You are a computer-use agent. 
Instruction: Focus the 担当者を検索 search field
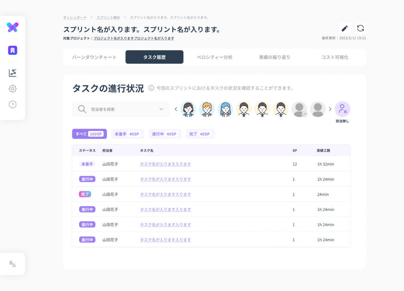[x=121, y=109]
